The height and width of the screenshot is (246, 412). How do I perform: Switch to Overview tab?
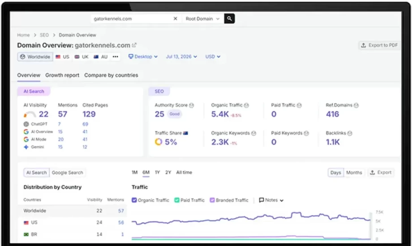(29, 75)
